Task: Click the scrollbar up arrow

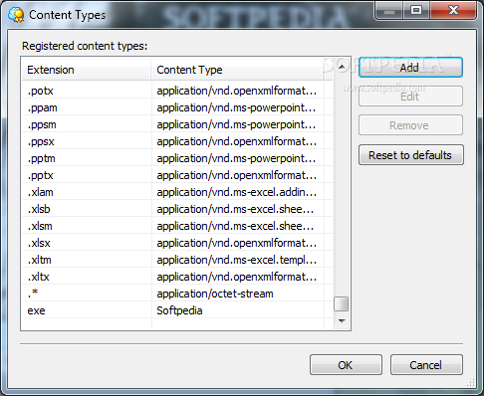Action: (342, 67)
